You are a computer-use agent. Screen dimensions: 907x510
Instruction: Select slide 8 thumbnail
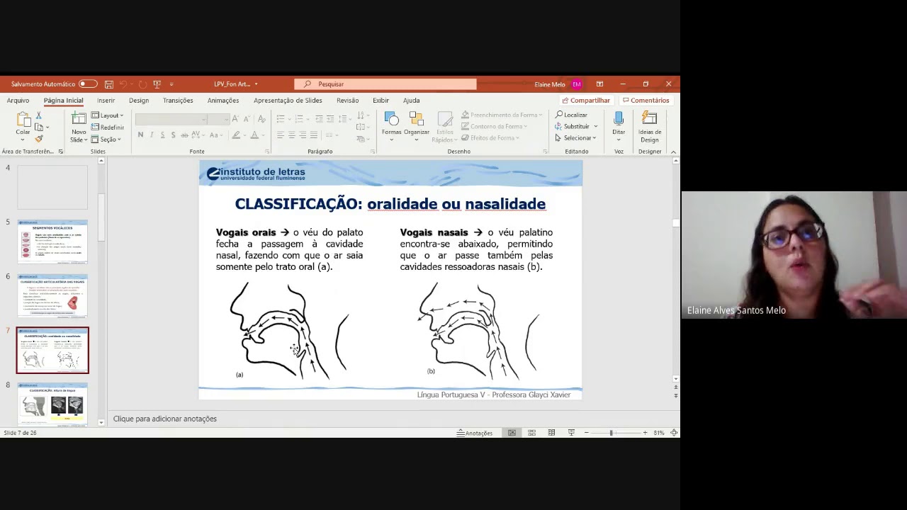[x=52, y=404]
